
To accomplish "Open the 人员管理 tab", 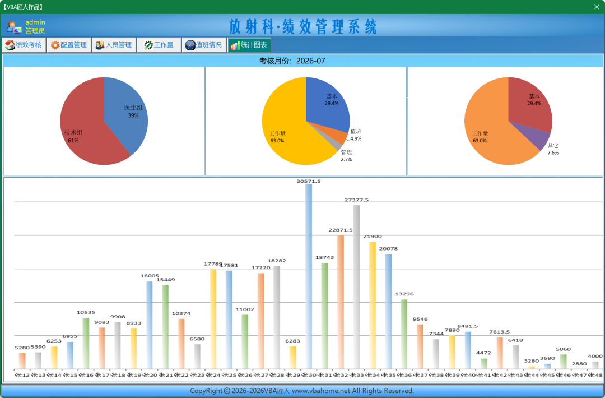I will tap(114, 45).
